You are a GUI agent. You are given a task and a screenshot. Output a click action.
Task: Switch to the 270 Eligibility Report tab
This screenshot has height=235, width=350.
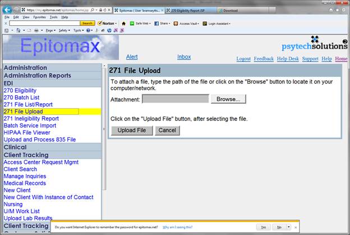190,10
